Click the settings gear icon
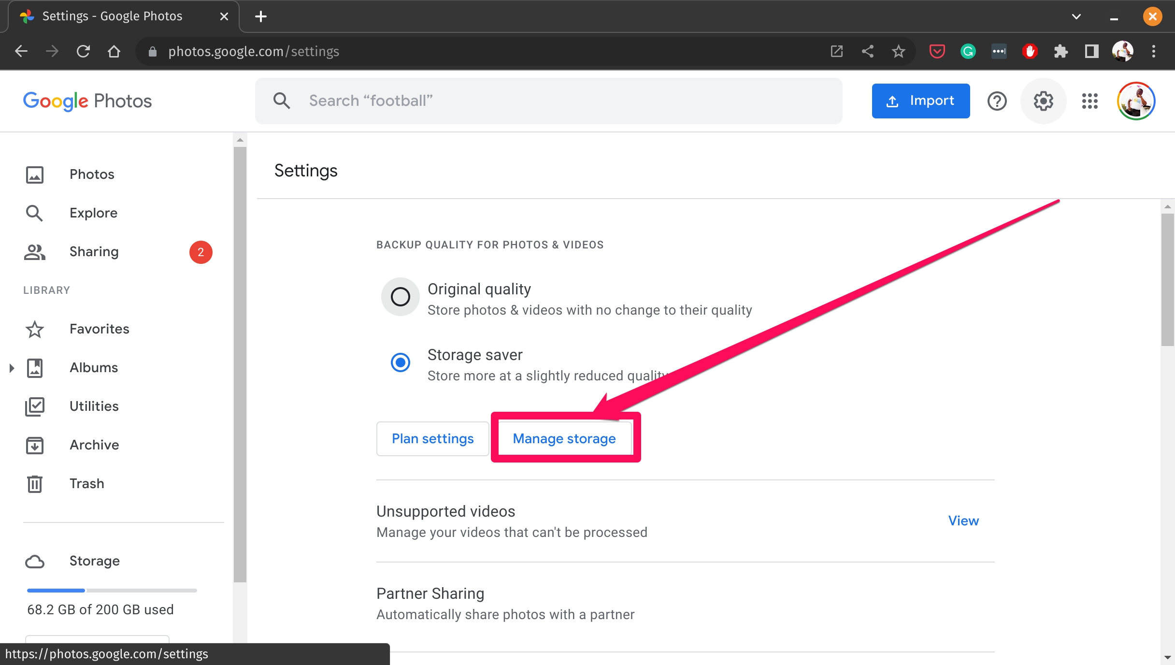The height and width of the screenshot is (665, 1175). [x=1044, y=101]
